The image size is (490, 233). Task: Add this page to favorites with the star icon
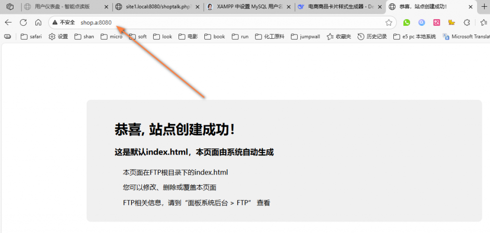(x=389, y=22)
